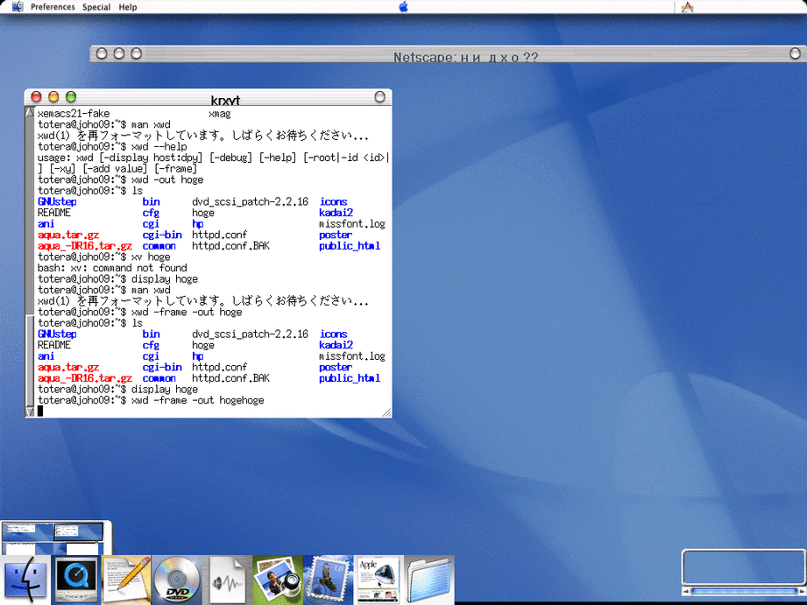
Task: Open the photo viewer magnifier dock icon
Action: tap(278, 580)
